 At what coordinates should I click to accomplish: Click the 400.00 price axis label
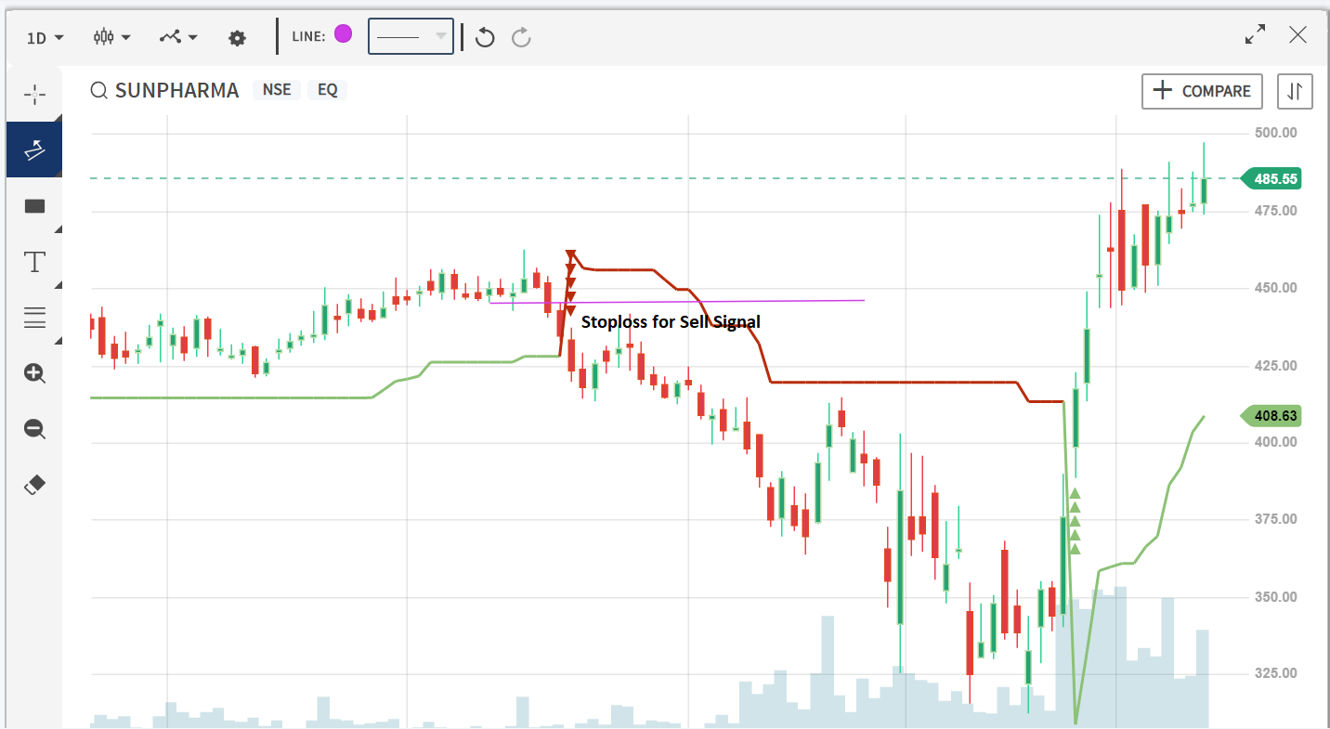[x=1275, y=442]
